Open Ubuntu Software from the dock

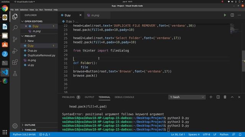[5, 45]
